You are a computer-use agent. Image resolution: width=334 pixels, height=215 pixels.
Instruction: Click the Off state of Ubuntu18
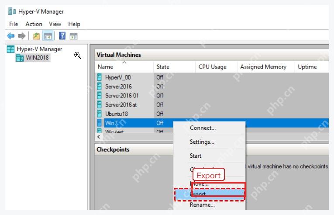(160, 114)
